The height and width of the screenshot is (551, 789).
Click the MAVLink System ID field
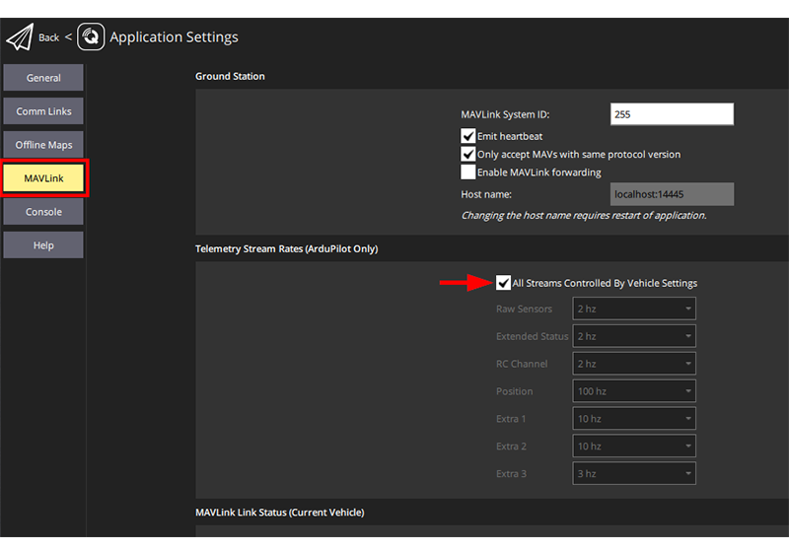point(672,114)
